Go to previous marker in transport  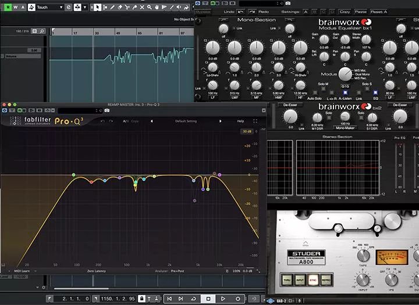[x=169, y=299]
